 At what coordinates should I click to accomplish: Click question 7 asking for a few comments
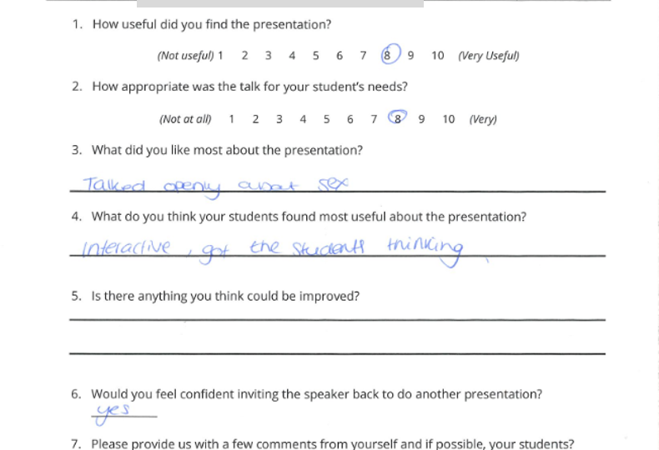pos(333,443)
